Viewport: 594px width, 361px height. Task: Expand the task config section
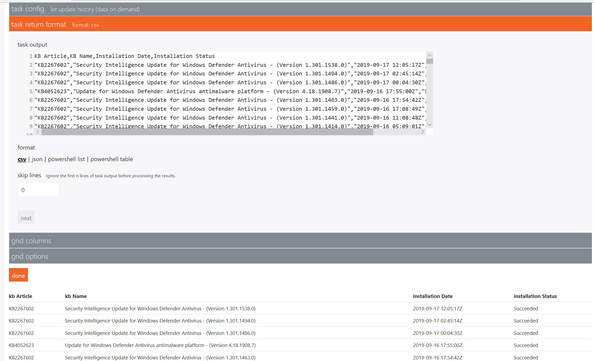(x=27, y=9)
